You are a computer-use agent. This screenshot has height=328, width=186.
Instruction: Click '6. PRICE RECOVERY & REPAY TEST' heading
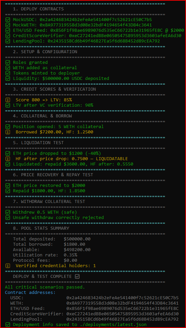click(x=53, y=175)
